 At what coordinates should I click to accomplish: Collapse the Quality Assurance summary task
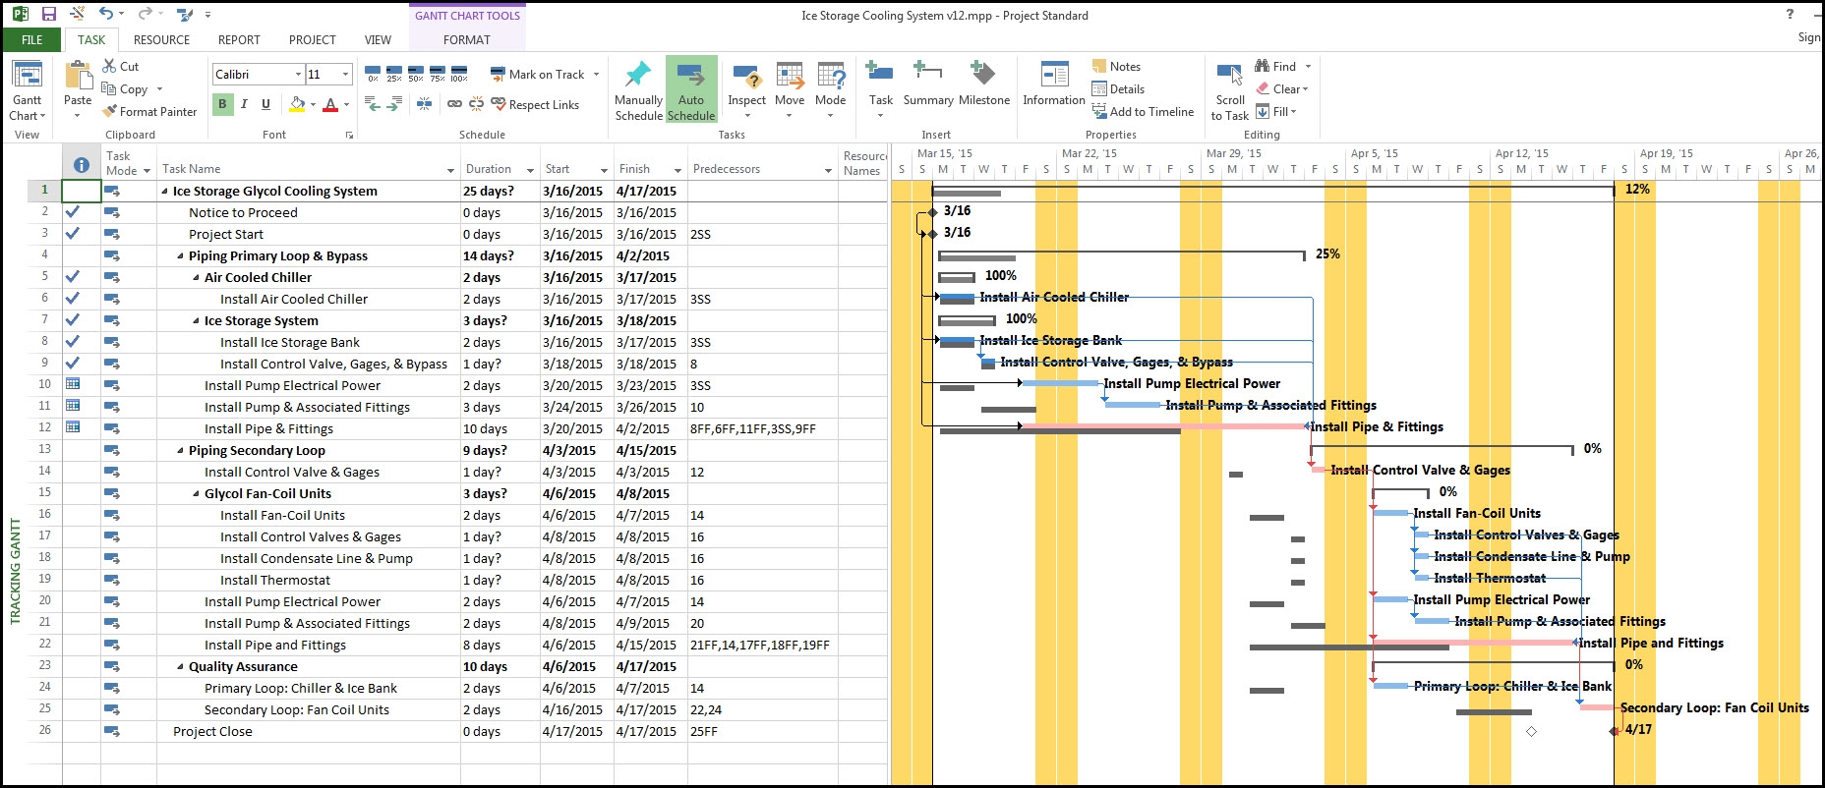[x=180, y=667]
